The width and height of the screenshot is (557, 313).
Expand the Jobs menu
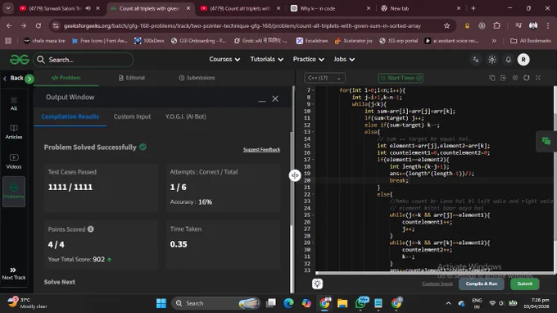tap(344, 59)
